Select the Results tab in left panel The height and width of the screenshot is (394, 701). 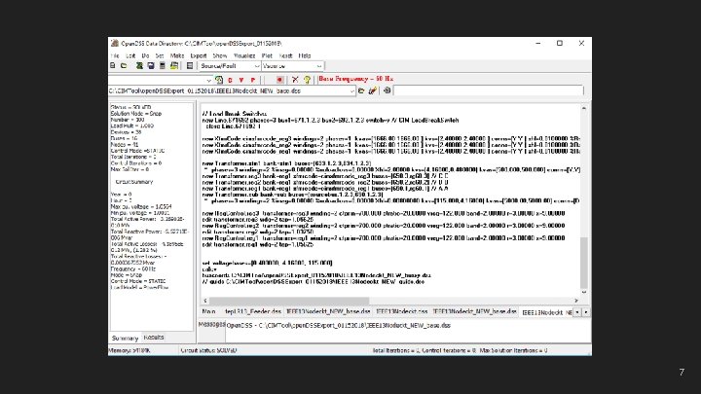point(154,338)
